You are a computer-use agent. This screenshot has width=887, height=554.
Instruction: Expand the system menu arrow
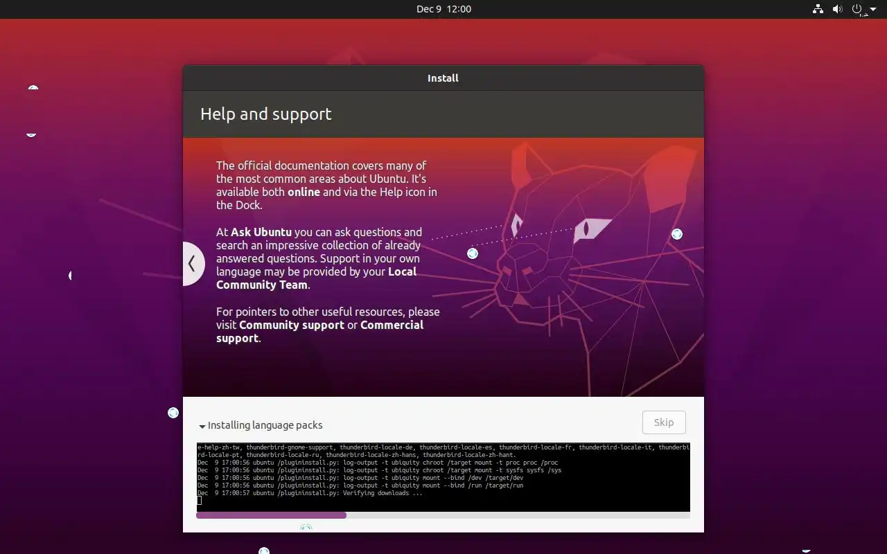(x=873, y=10)
